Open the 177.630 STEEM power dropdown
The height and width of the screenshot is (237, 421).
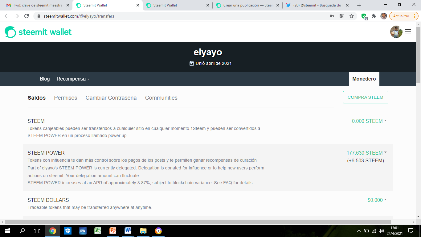pyautogui.click(x=366, y=153)
